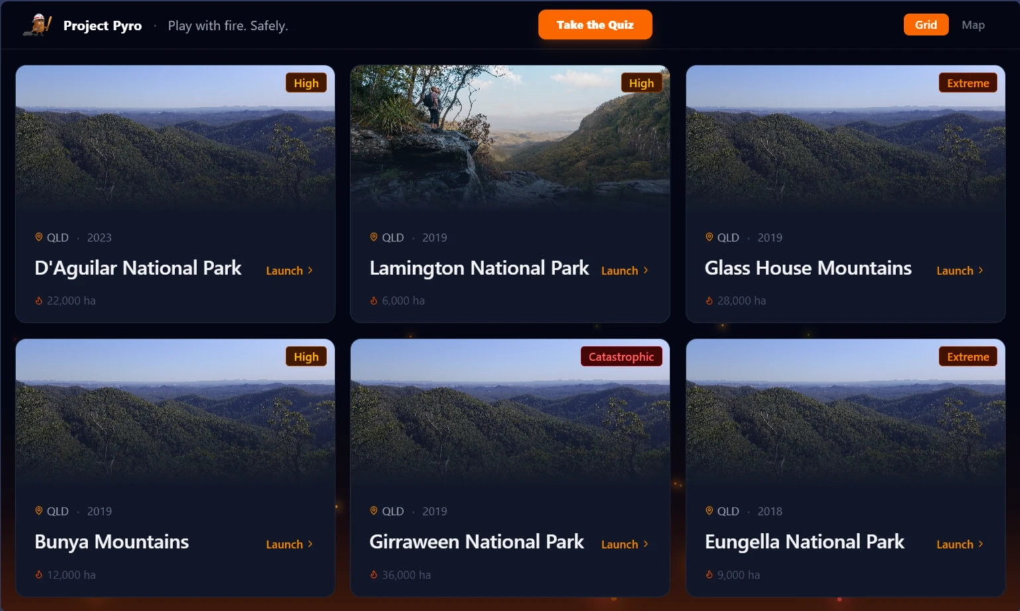Open Launch link for Lamington National Park
Viewport: 1020px width, 611px height.
[x=619, y=270]
